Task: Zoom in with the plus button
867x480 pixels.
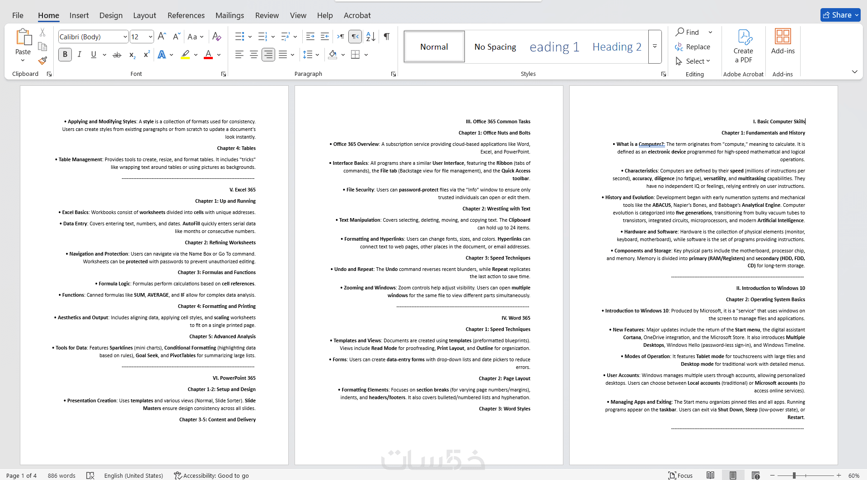Action: [839, 475]
